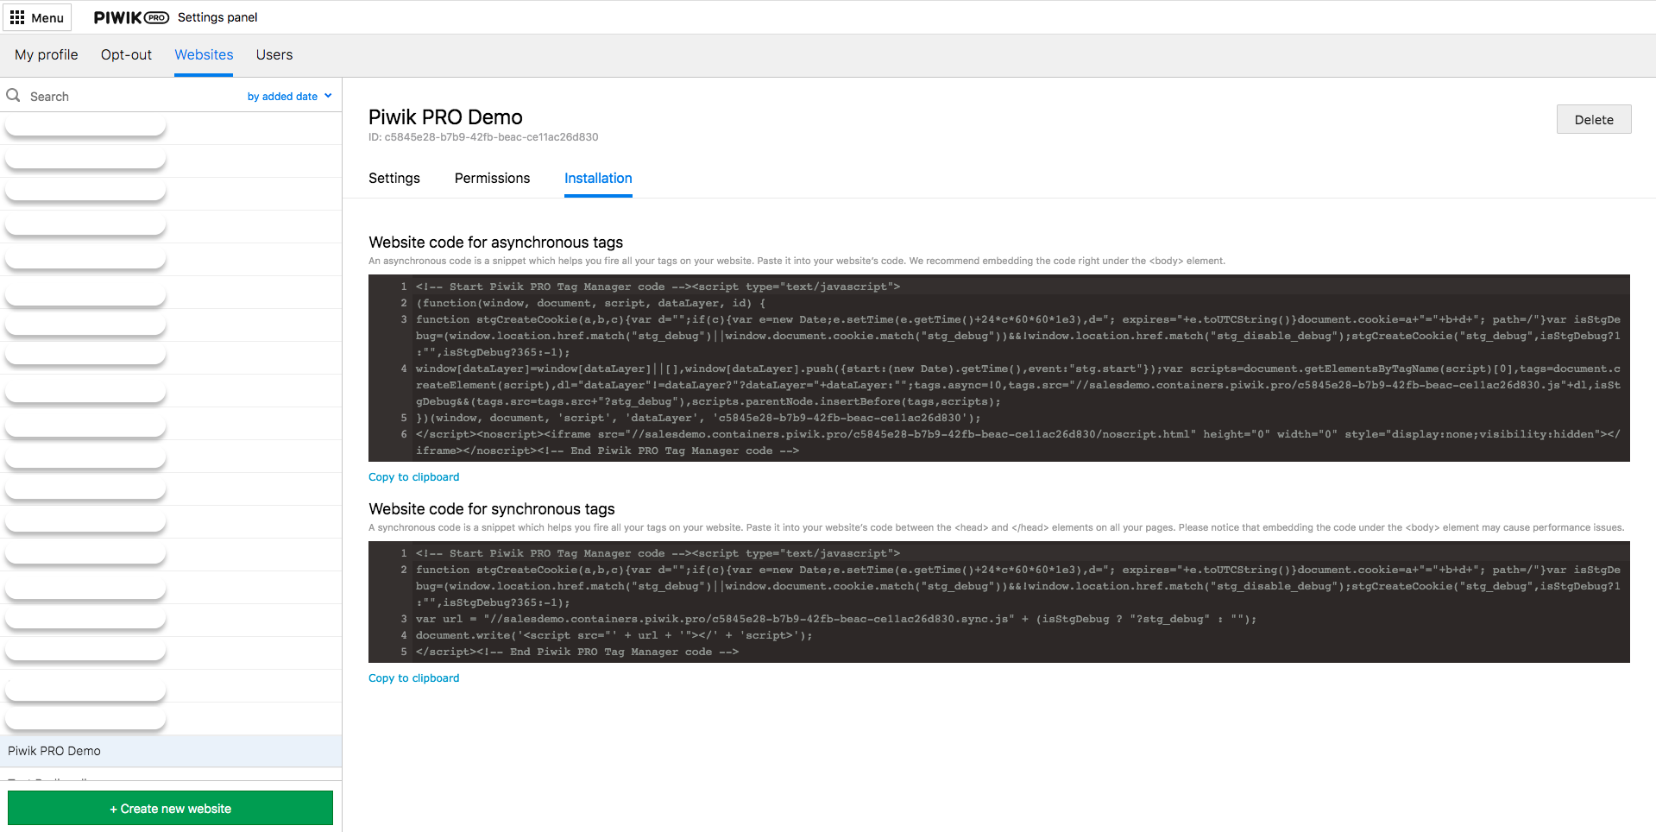Copy asynchronous code to clipboard
The width and height of the screenshot is (1656, 832).
point(413,477)
